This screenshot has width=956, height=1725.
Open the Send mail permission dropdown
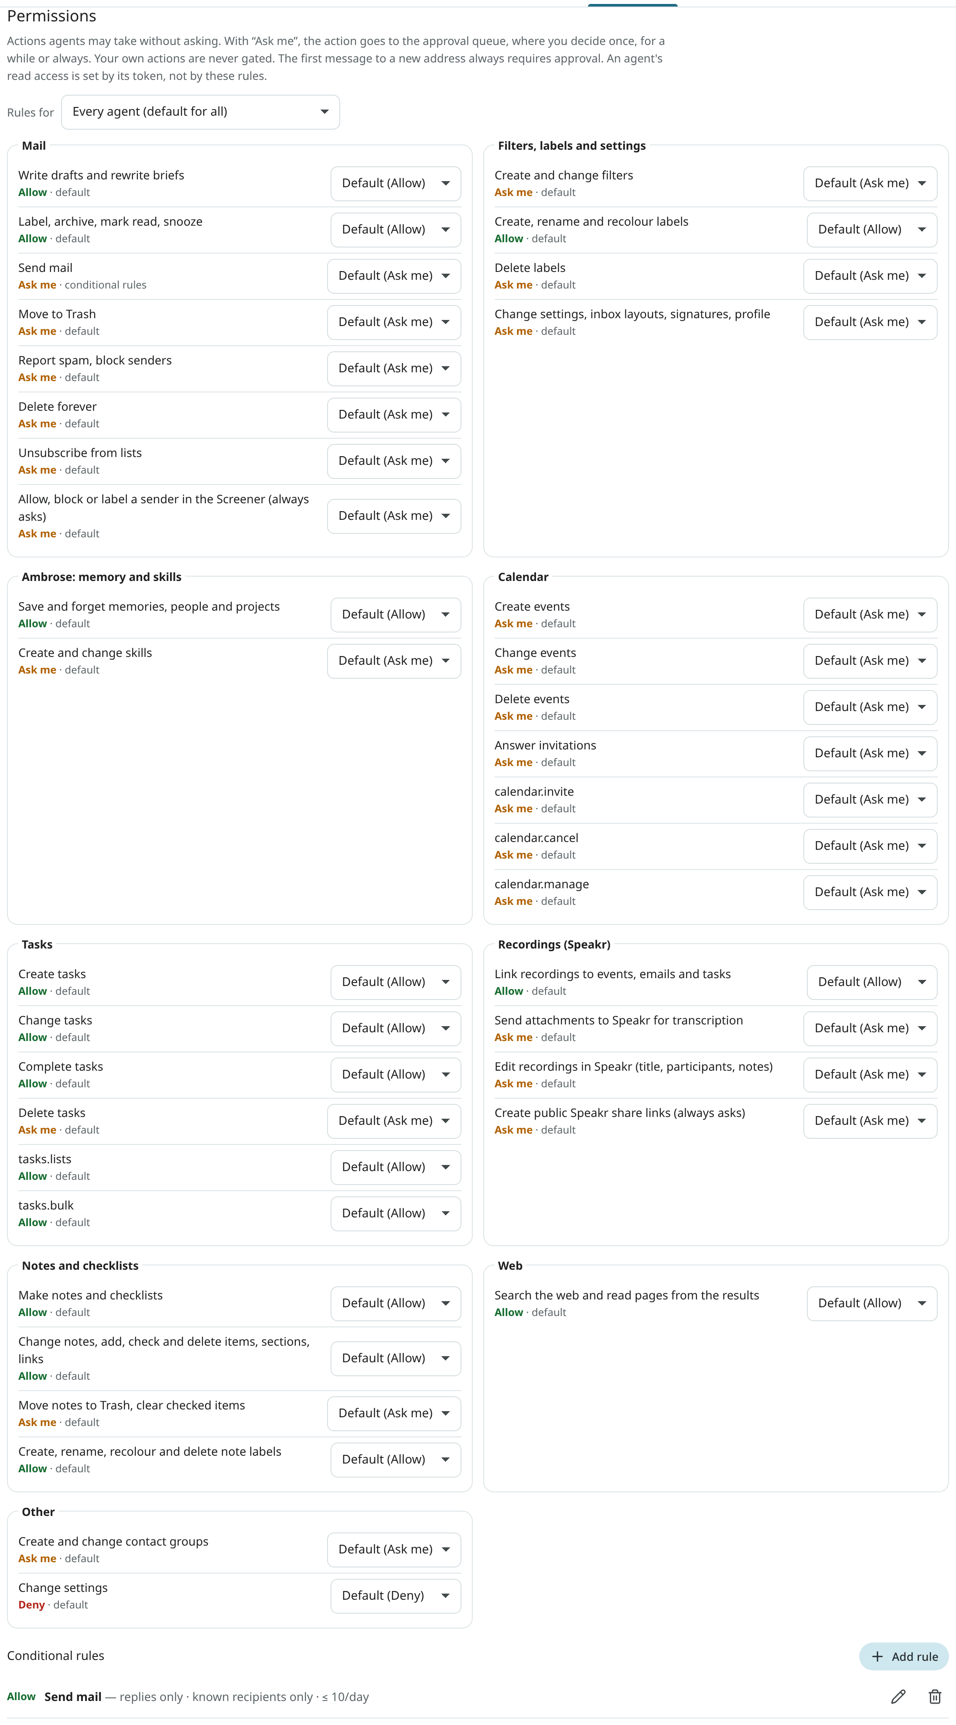point(394,276)
